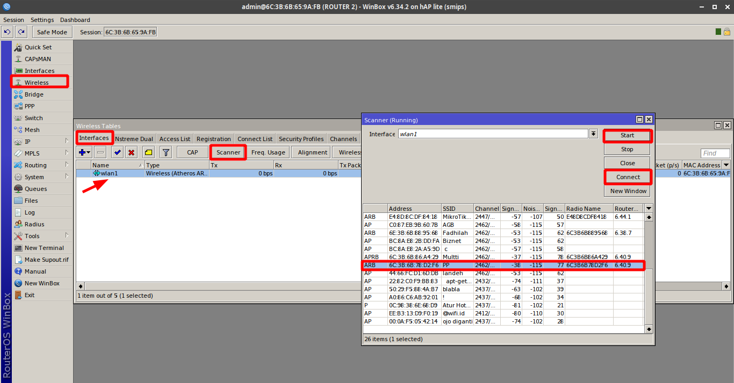This screenshot has width=734, height=383.
Task: Click the redo arrow icon in toolbar
Action: coord(21,32)
